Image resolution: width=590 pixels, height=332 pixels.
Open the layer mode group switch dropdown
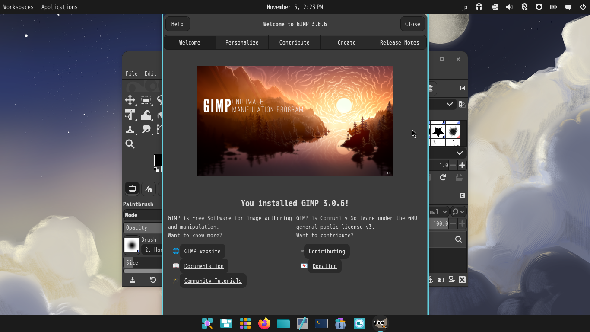coord(458,211)
